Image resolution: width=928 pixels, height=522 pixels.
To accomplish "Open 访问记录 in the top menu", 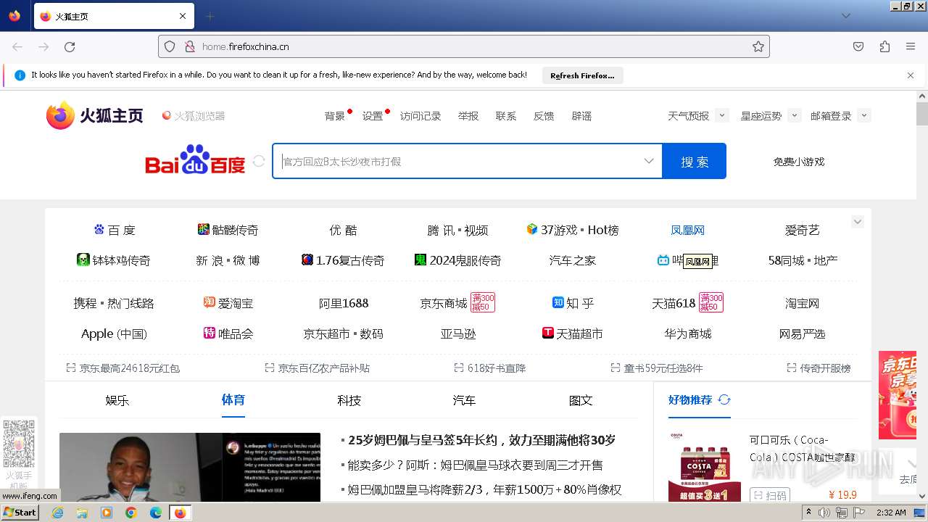I will pyautogui.click(x=420, y=116).
